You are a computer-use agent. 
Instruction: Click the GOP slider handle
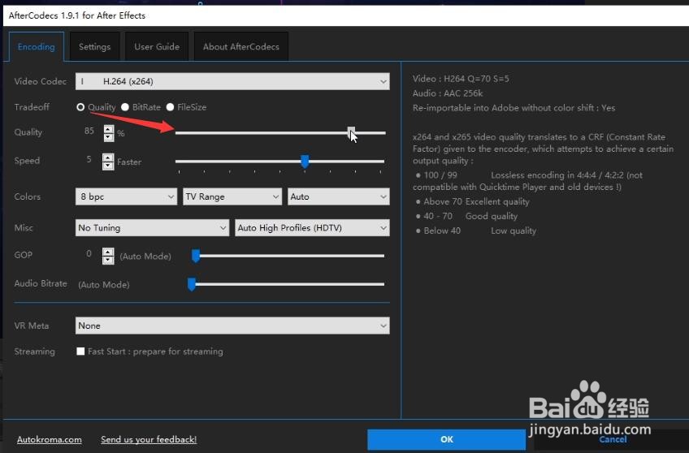pos(196,256)
